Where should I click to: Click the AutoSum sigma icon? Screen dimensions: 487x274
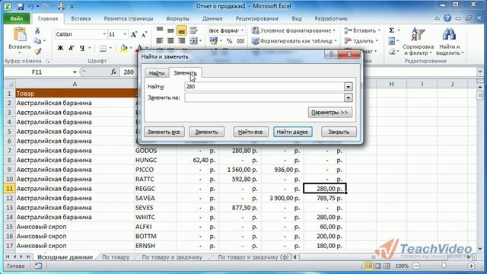[392, 30]
